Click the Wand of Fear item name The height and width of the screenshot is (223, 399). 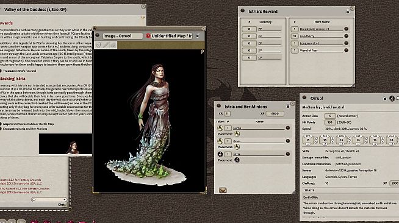pyautogui.click(x=309, y=51)
